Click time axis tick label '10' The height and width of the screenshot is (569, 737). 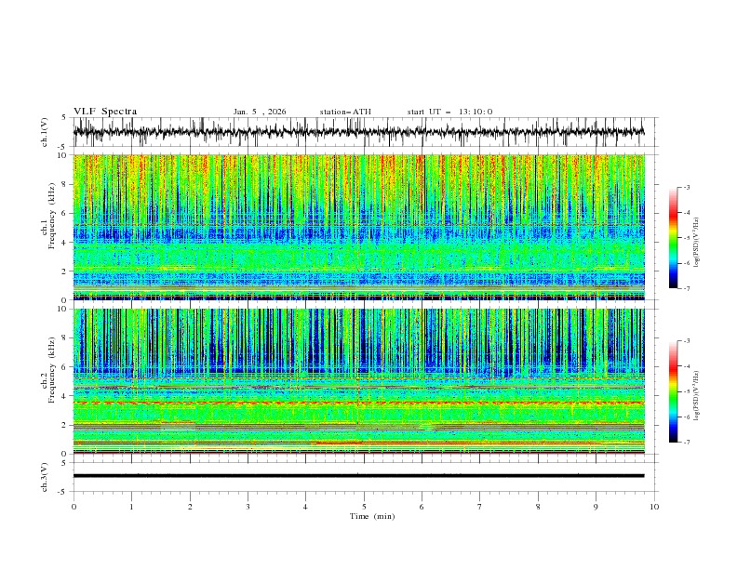click(654, 507)
